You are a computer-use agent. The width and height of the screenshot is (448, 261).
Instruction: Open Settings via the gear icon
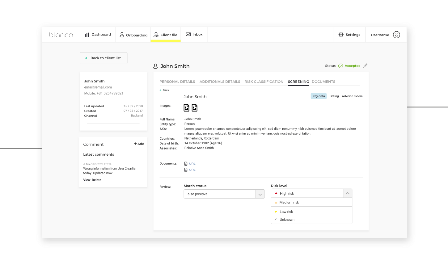tap(341, 35)
